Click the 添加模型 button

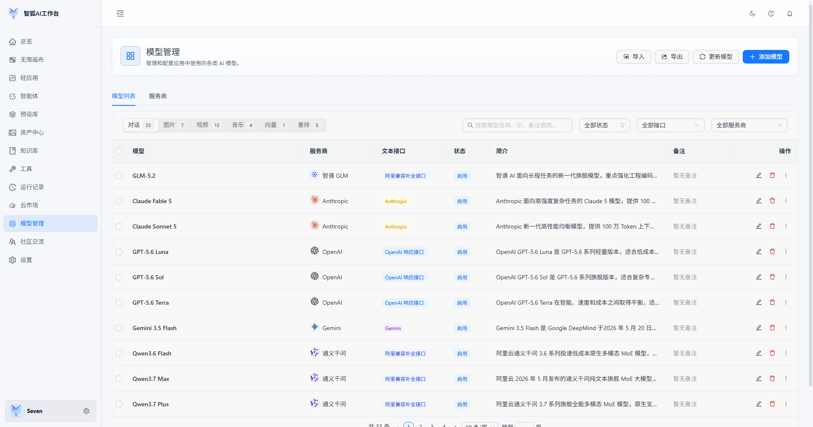(766, 57)
